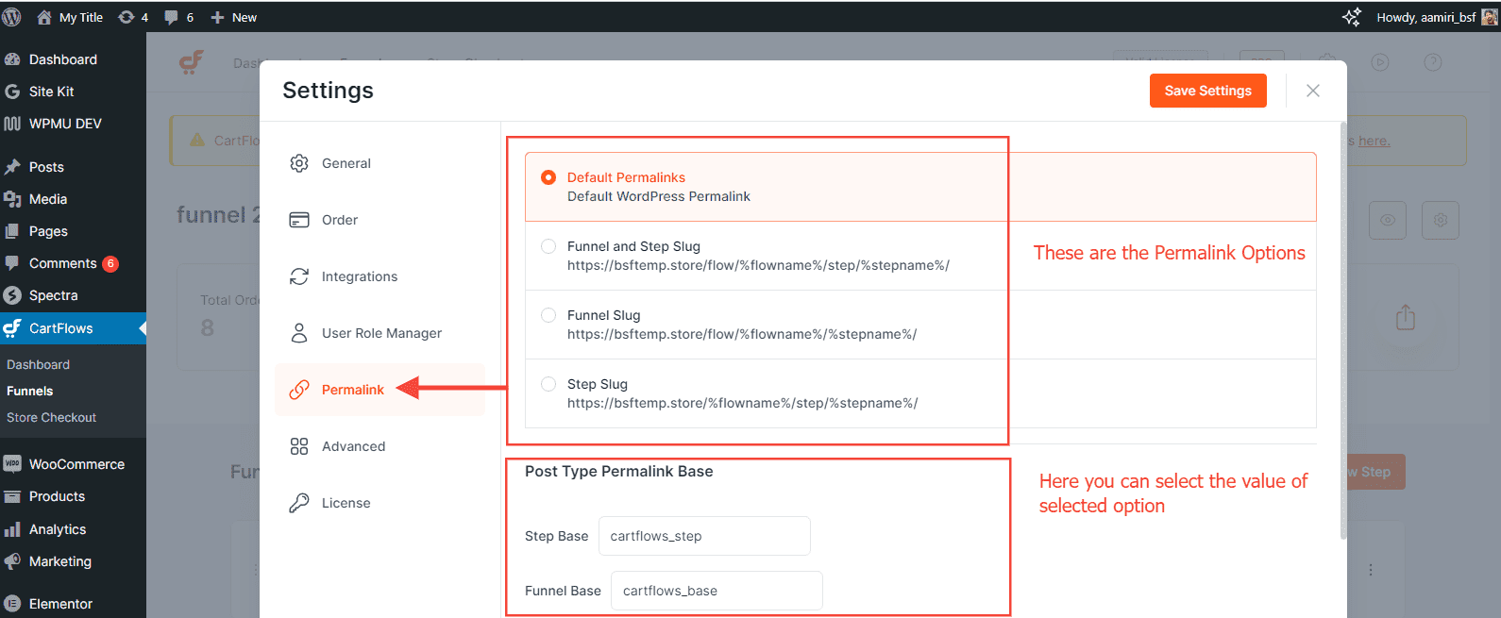Click the WordPress logo icon
This screenshot has height=618, width=1501.
[x=12, y=17]
